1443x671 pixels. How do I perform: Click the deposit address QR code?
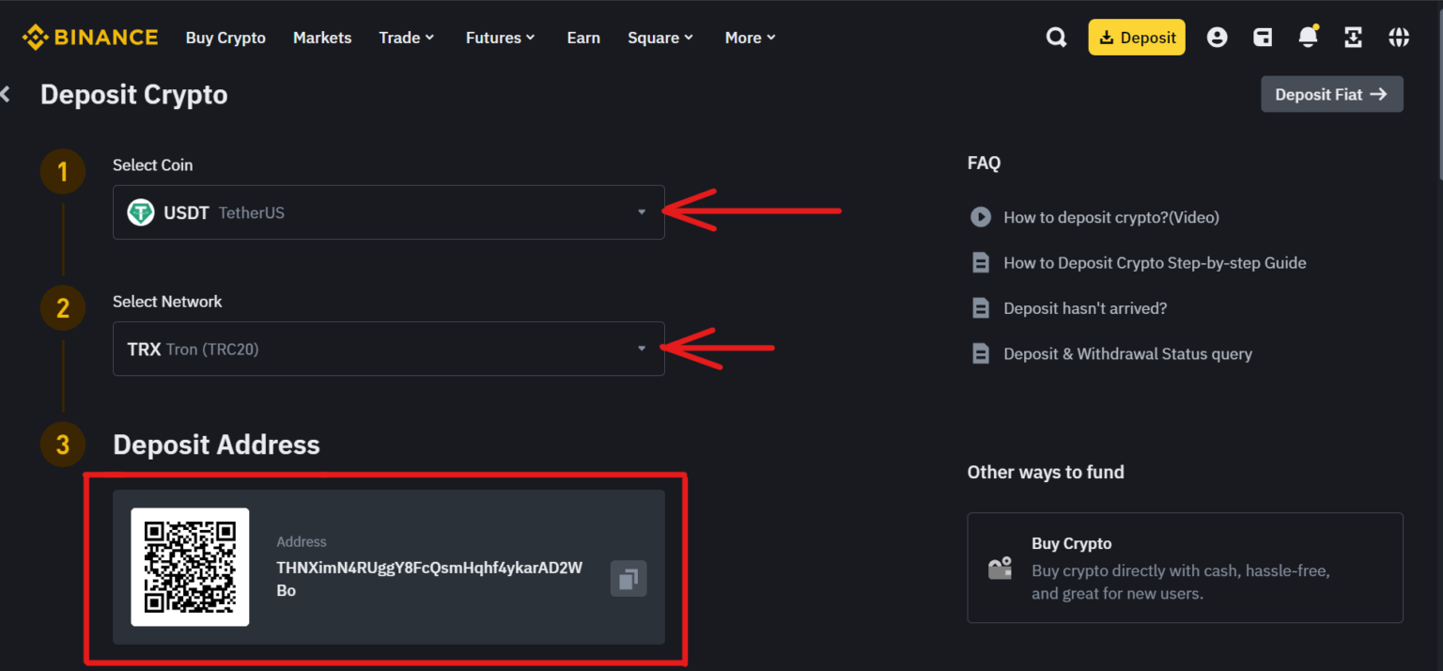point(190,568)
